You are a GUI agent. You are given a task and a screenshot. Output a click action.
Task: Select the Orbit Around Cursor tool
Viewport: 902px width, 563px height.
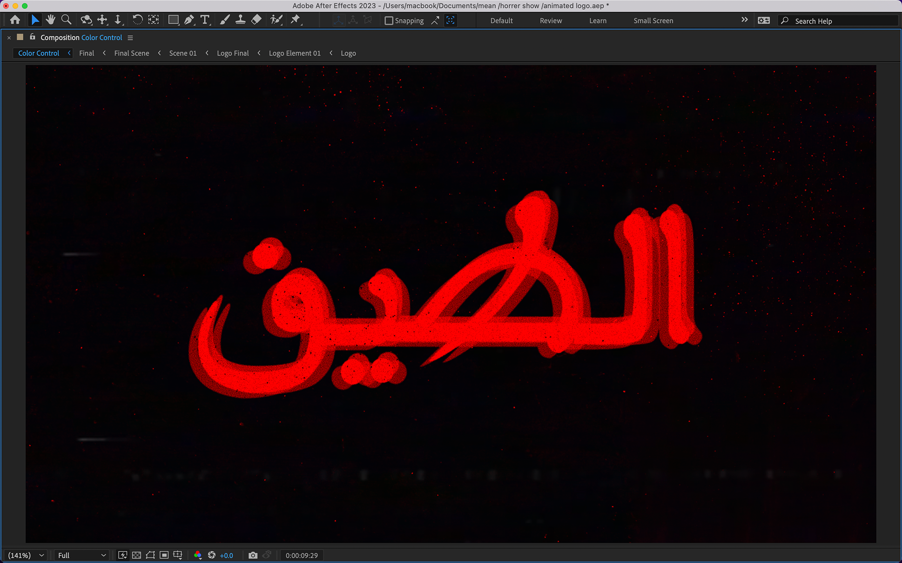click(86, 20)
